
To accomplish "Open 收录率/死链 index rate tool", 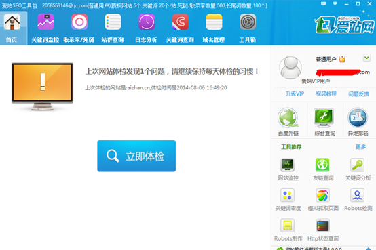I will (79, 28).
